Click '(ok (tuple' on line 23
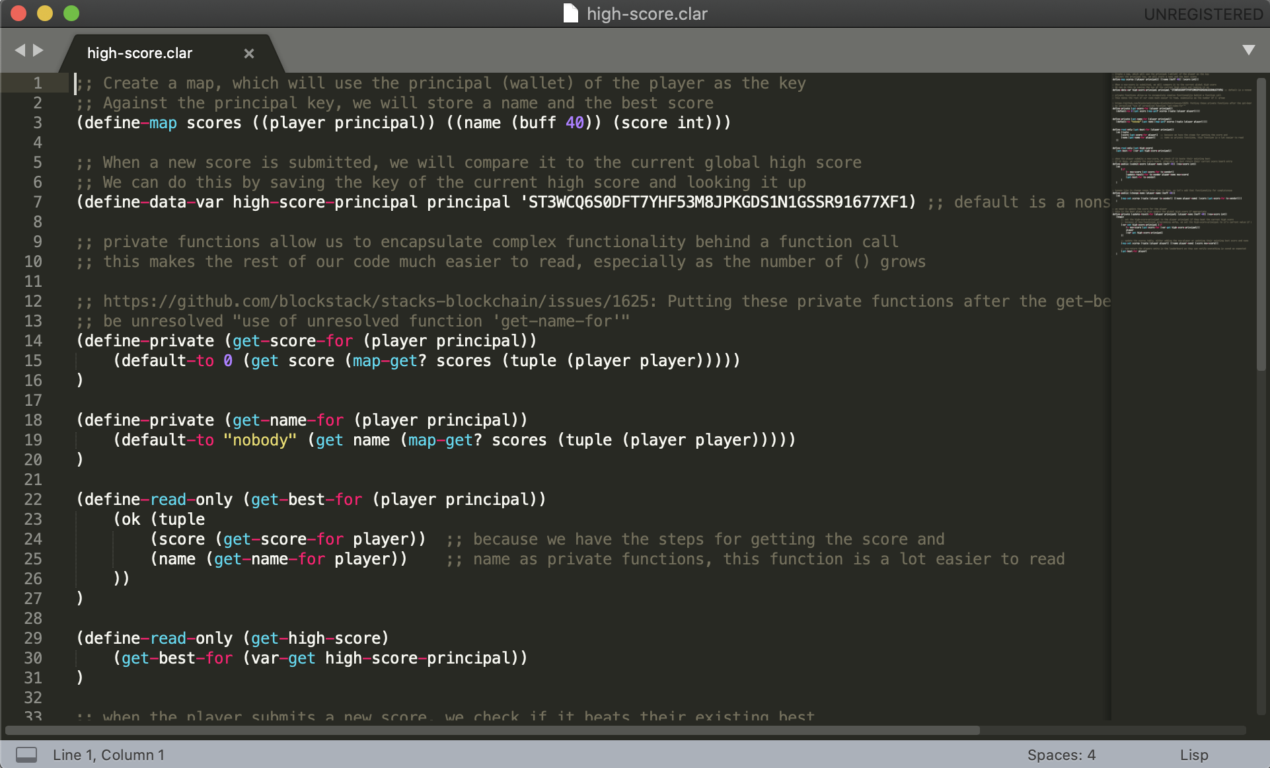 pyautogui.click(x=159, y=519)
